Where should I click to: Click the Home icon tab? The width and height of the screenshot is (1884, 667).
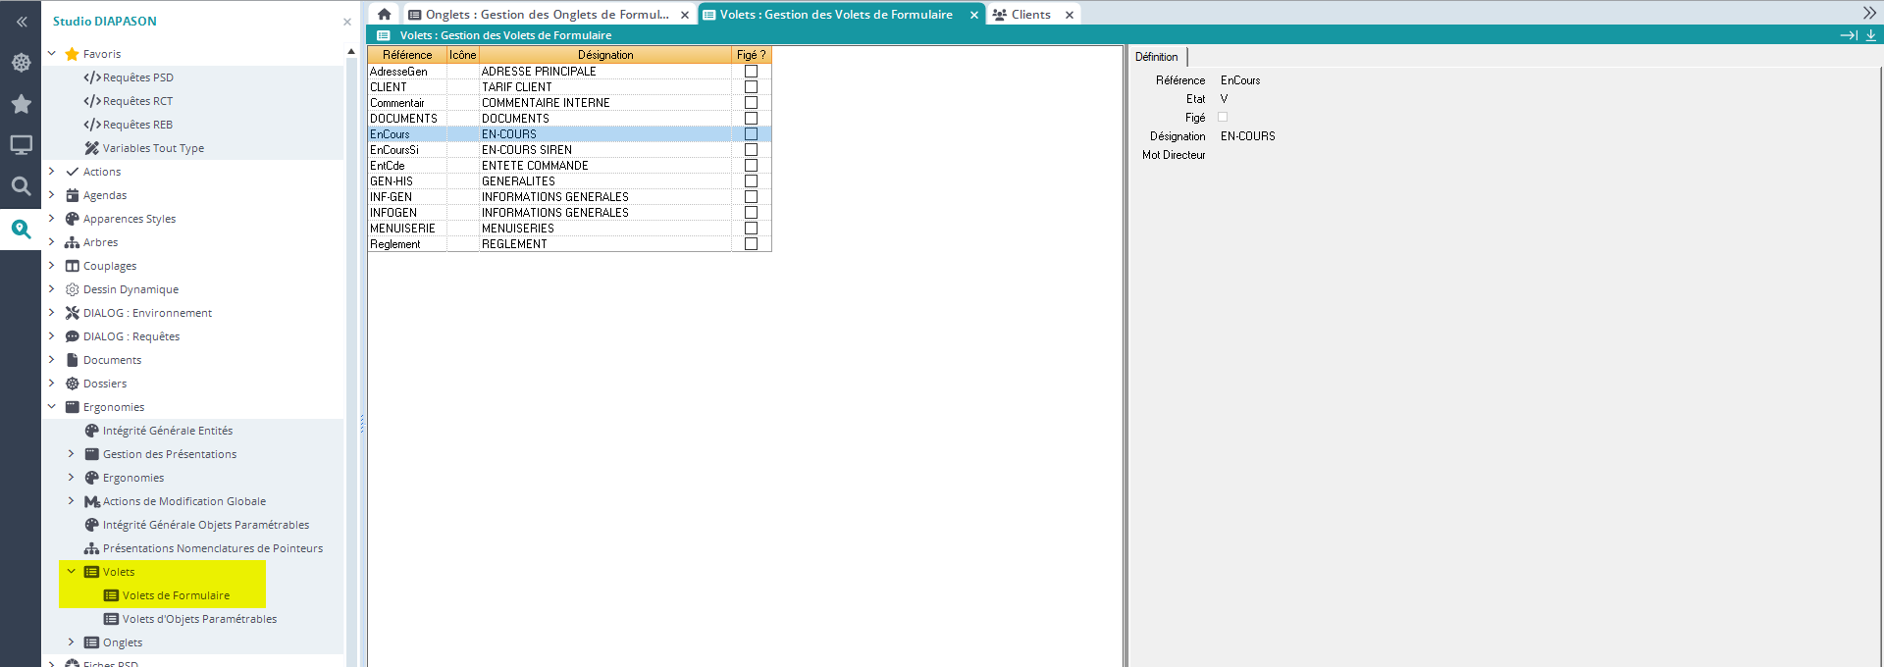385,15
